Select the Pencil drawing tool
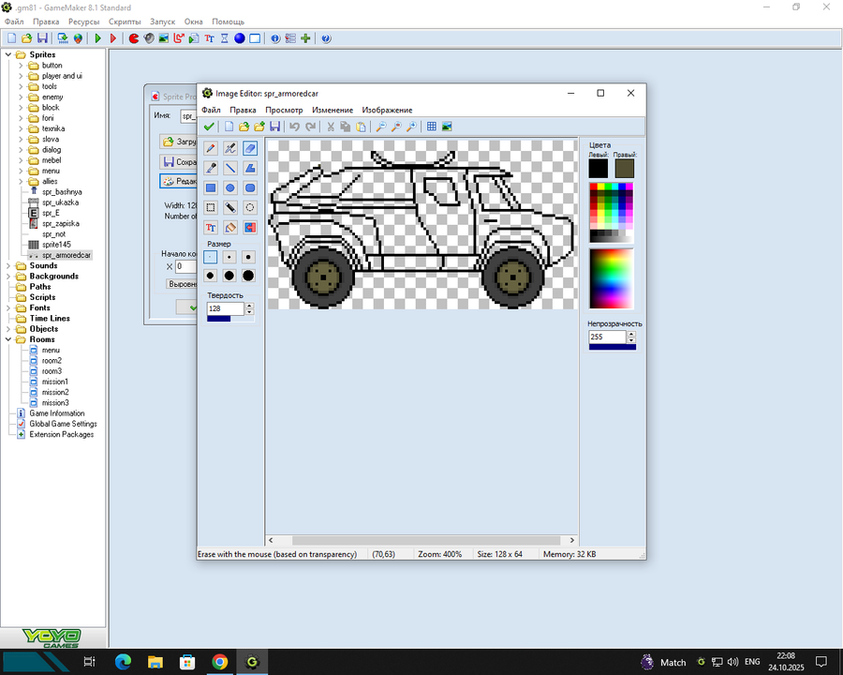Screen dimensions: 843x675 (211, 148)
